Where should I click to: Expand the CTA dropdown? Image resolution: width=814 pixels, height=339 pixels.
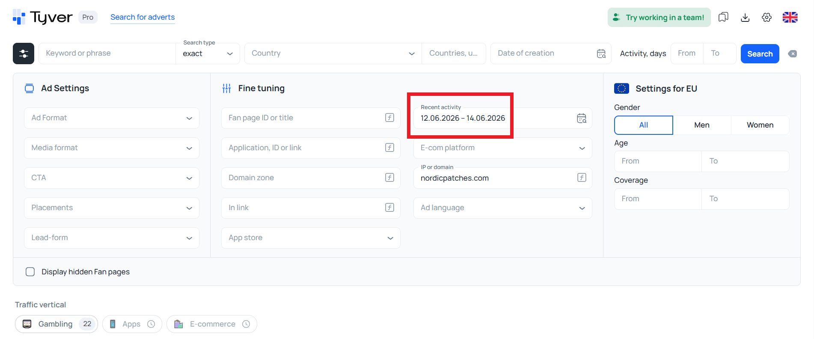coord(112,178)
